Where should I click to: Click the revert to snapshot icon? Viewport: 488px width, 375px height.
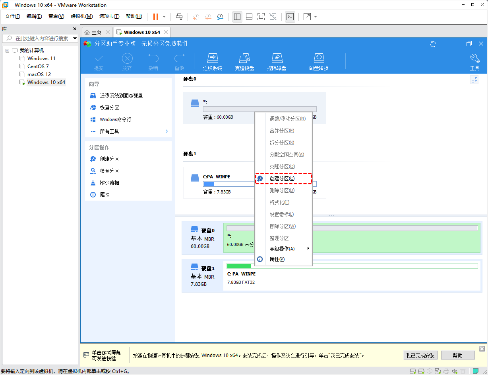point(208,17)
